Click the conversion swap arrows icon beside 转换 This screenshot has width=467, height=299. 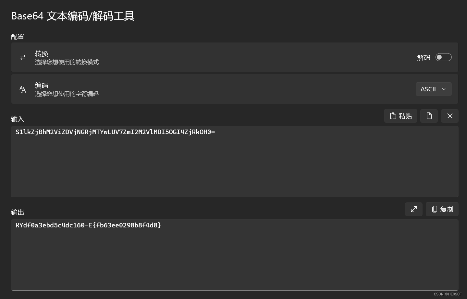click(23, 57)
